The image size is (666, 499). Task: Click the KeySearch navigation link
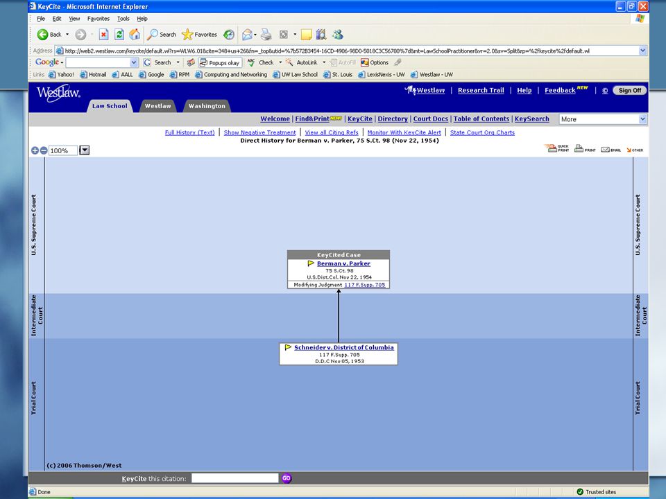(x=532, y=119)
